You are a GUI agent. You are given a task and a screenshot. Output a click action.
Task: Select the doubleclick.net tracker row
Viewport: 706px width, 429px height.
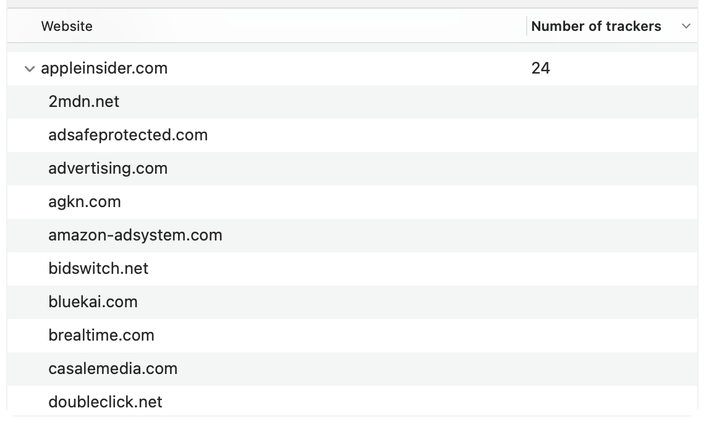[105, 402]
